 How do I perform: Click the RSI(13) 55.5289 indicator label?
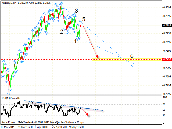(11, 98)
